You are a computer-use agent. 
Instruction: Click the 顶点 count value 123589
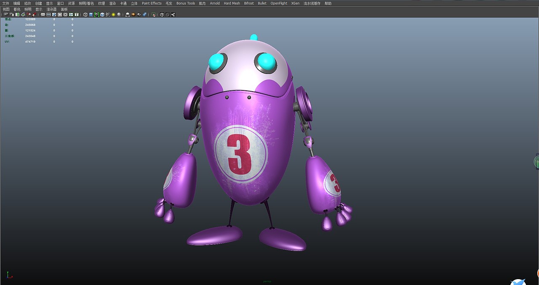tap(30, 19)
